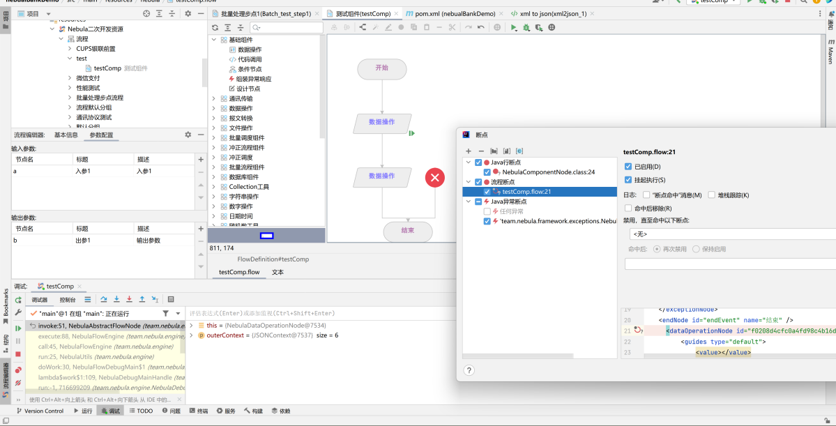Click the add breakpoint plus icon
The width and height of the screenshot is (836, 426).
469,151
